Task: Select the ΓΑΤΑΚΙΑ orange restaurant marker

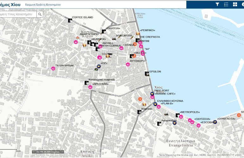Action: pos(135,44)
